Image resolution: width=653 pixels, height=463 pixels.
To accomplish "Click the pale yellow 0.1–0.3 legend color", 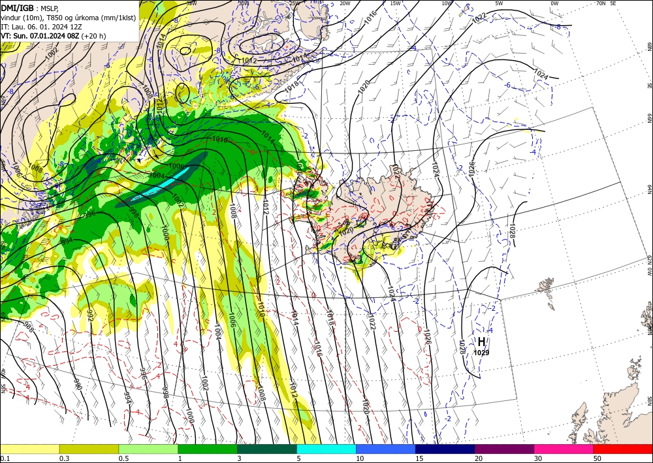I will (x=29, y=449).
